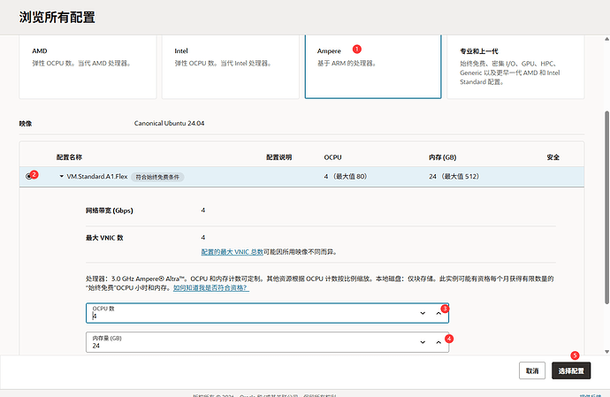Image resolution: width=610 pixels, height=397 pixels.
Task: Open the 配置的最大 VNIC 总数 link
Action: (233, 252)
